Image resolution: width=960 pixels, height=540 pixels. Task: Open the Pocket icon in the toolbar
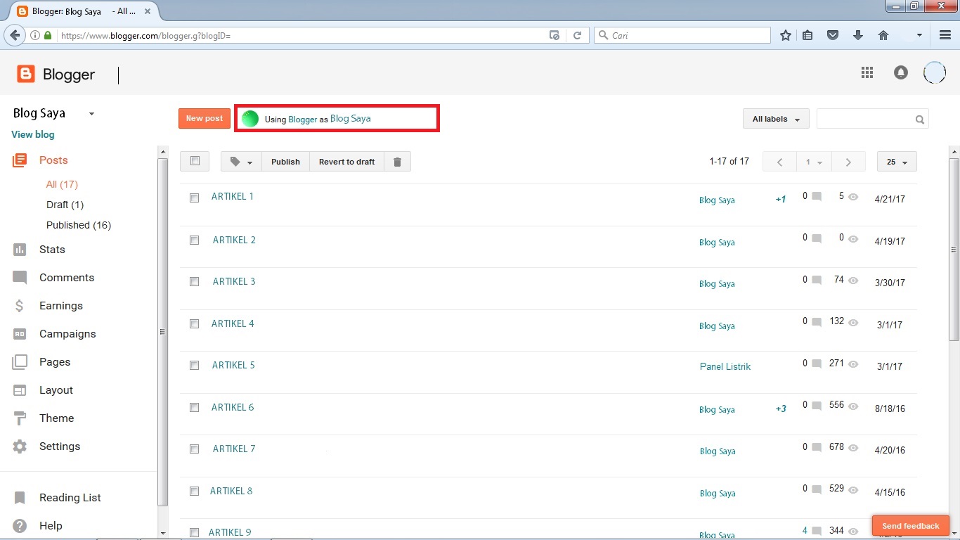pos(833,35)
